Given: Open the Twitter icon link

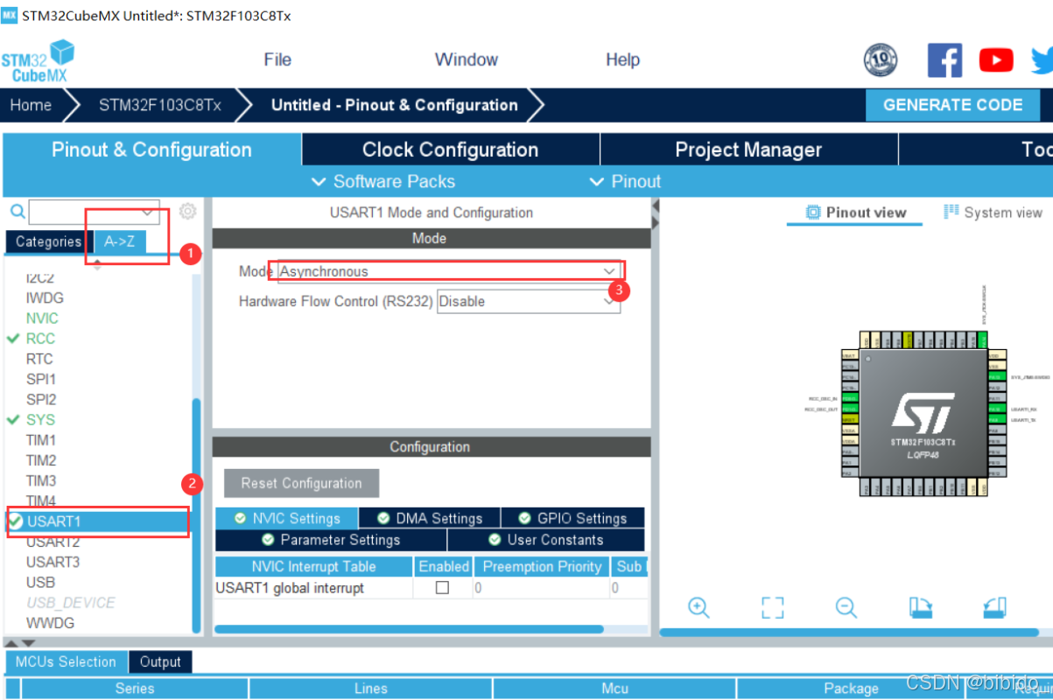Looking at the screenshot, I should coord(1042,60).
